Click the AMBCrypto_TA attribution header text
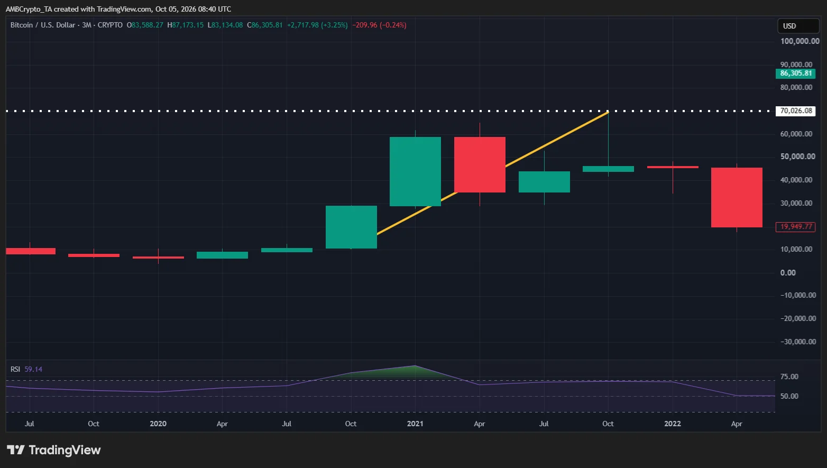827x468 pixels. [118, 9]
